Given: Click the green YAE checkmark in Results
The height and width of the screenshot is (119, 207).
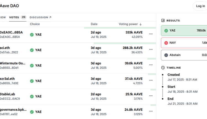Looking at the screenshot, I should click(x=166, y=31).
